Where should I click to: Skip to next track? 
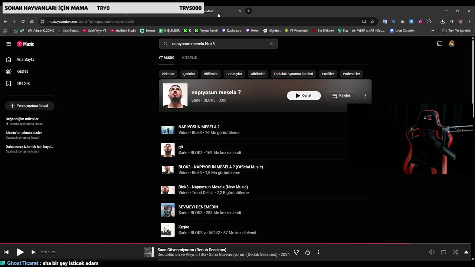point(34,252)
